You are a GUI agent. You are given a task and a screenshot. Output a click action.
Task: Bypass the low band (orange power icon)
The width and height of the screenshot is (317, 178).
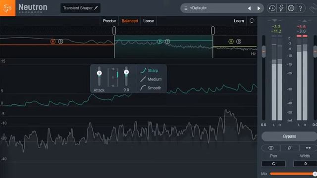tap(53, 42)
